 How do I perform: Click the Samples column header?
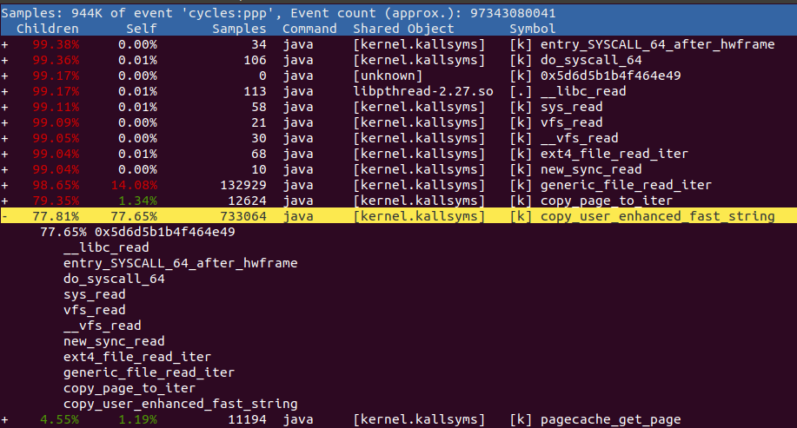click(x=239, y=29)
